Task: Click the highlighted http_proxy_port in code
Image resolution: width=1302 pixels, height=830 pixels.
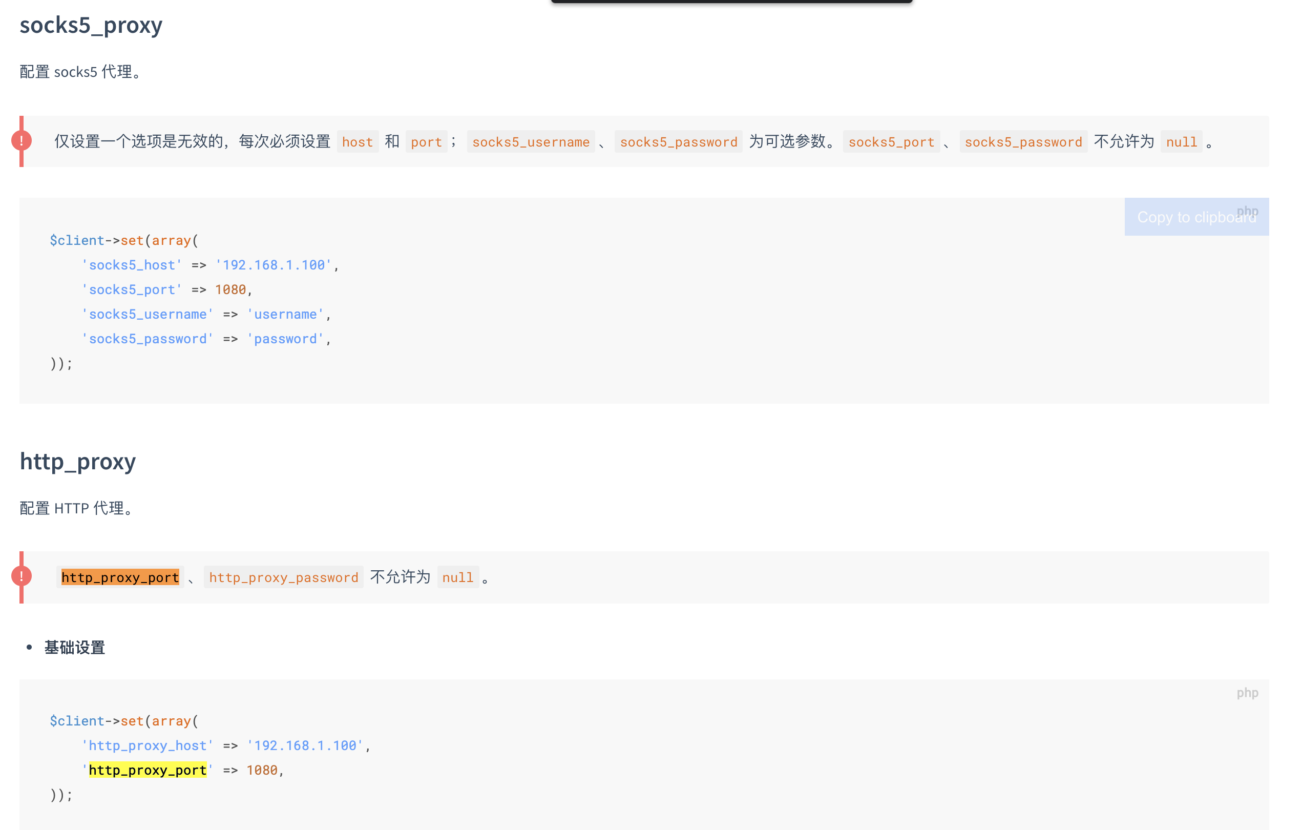Action: point(148,770)
